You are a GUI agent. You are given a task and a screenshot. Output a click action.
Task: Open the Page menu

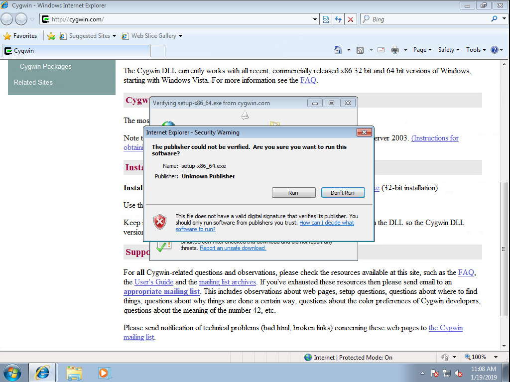(422, 50)
